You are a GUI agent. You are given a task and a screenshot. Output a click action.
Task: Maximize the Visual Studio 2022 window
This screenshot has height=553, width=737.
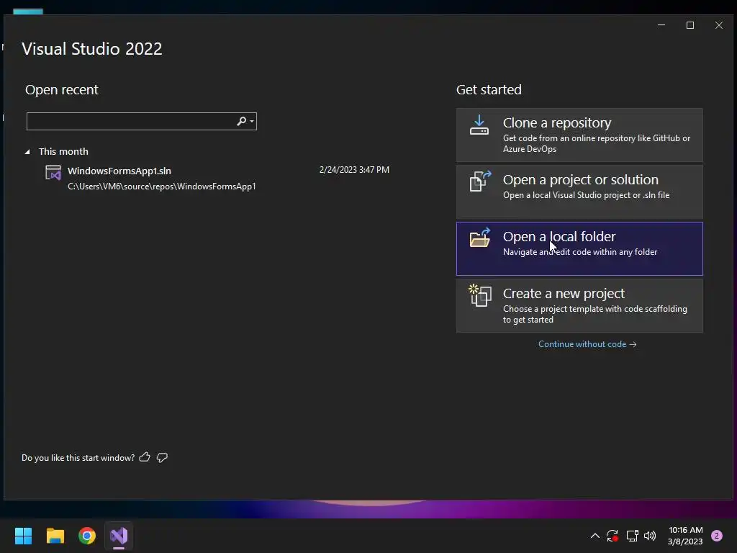pyautogui.click(x=690, y=25)
